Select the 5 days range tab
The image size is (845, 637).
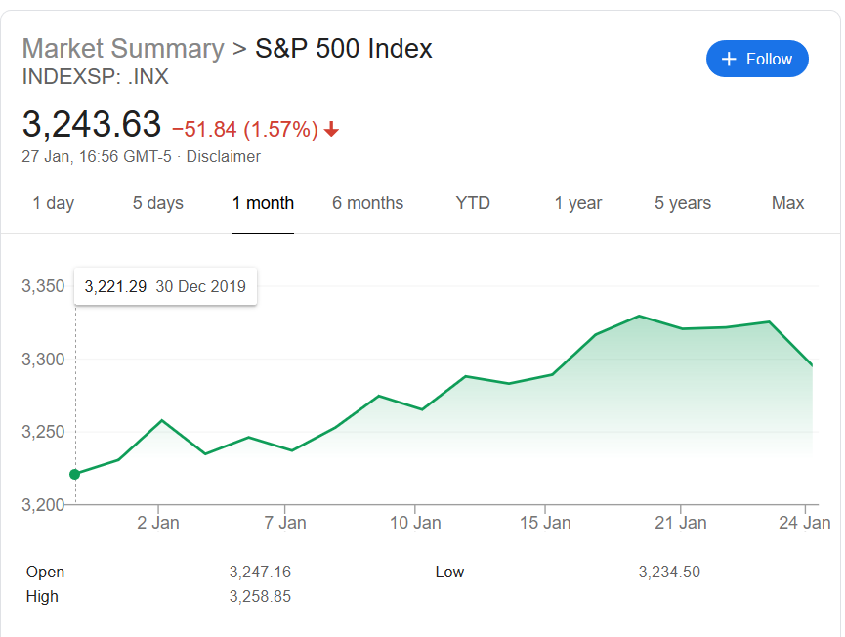(x=158, y=203)
